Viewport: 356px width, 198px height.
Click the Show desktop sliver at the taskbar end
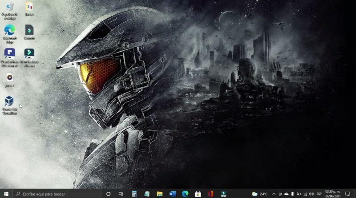pyautogui.click(x=355, y=194)
